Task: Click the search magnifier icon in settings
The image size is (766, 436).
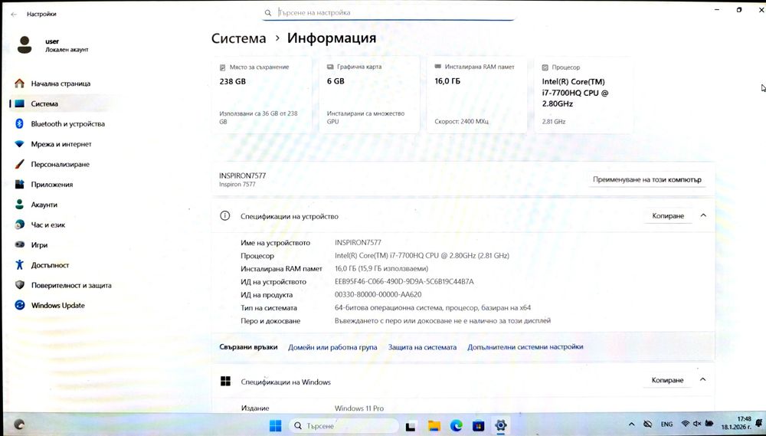Action: coord(267,13)
